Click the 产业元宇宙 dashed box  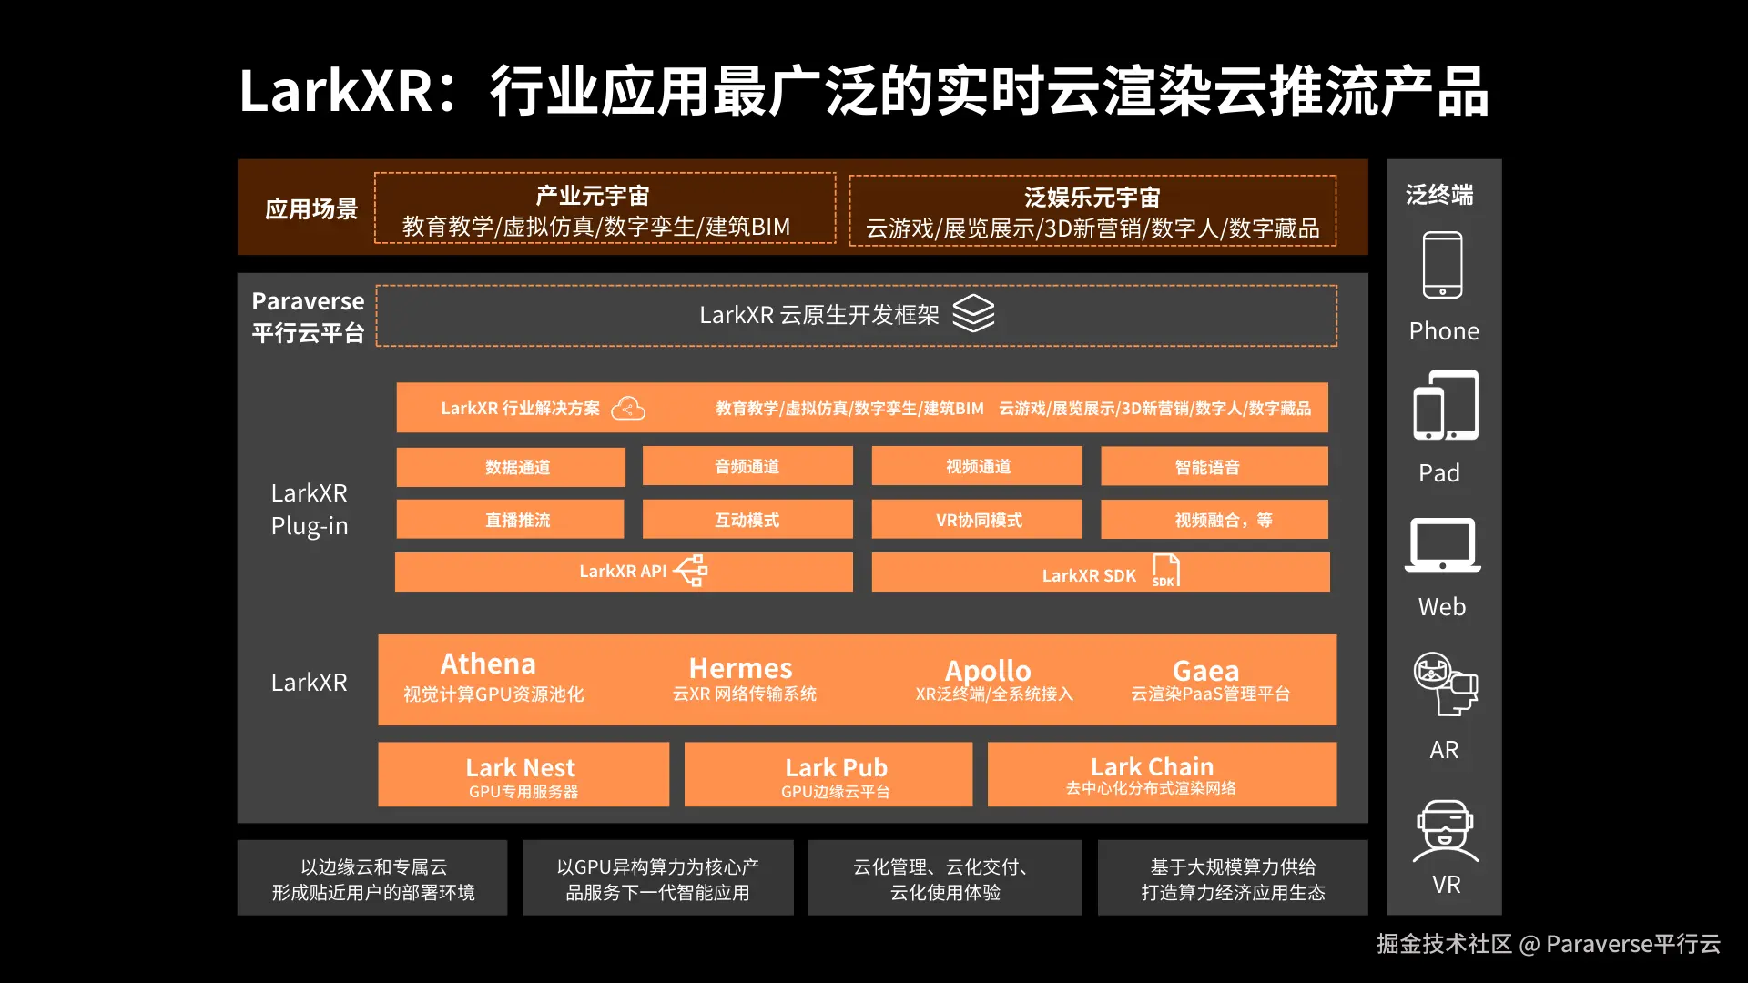(605, 209)
